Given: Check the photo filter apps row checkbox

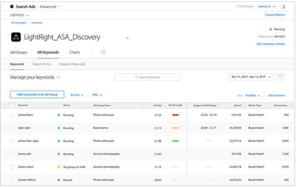Looking at the screenshot, I should tap(12, 141).
